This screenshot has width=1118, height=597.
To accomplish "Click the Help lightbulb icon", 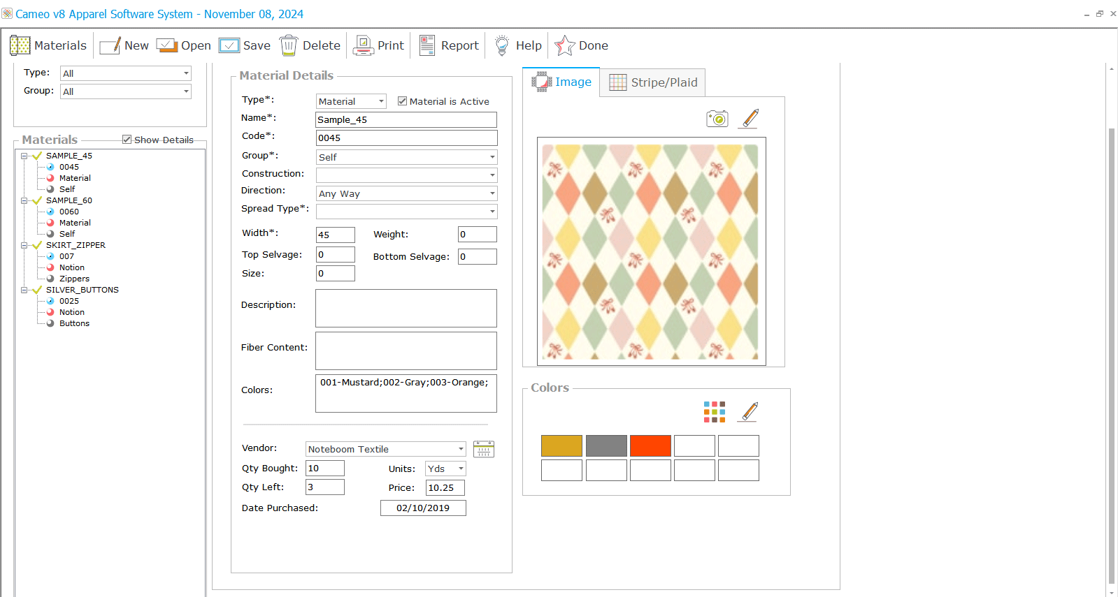I will coord(502,45).
